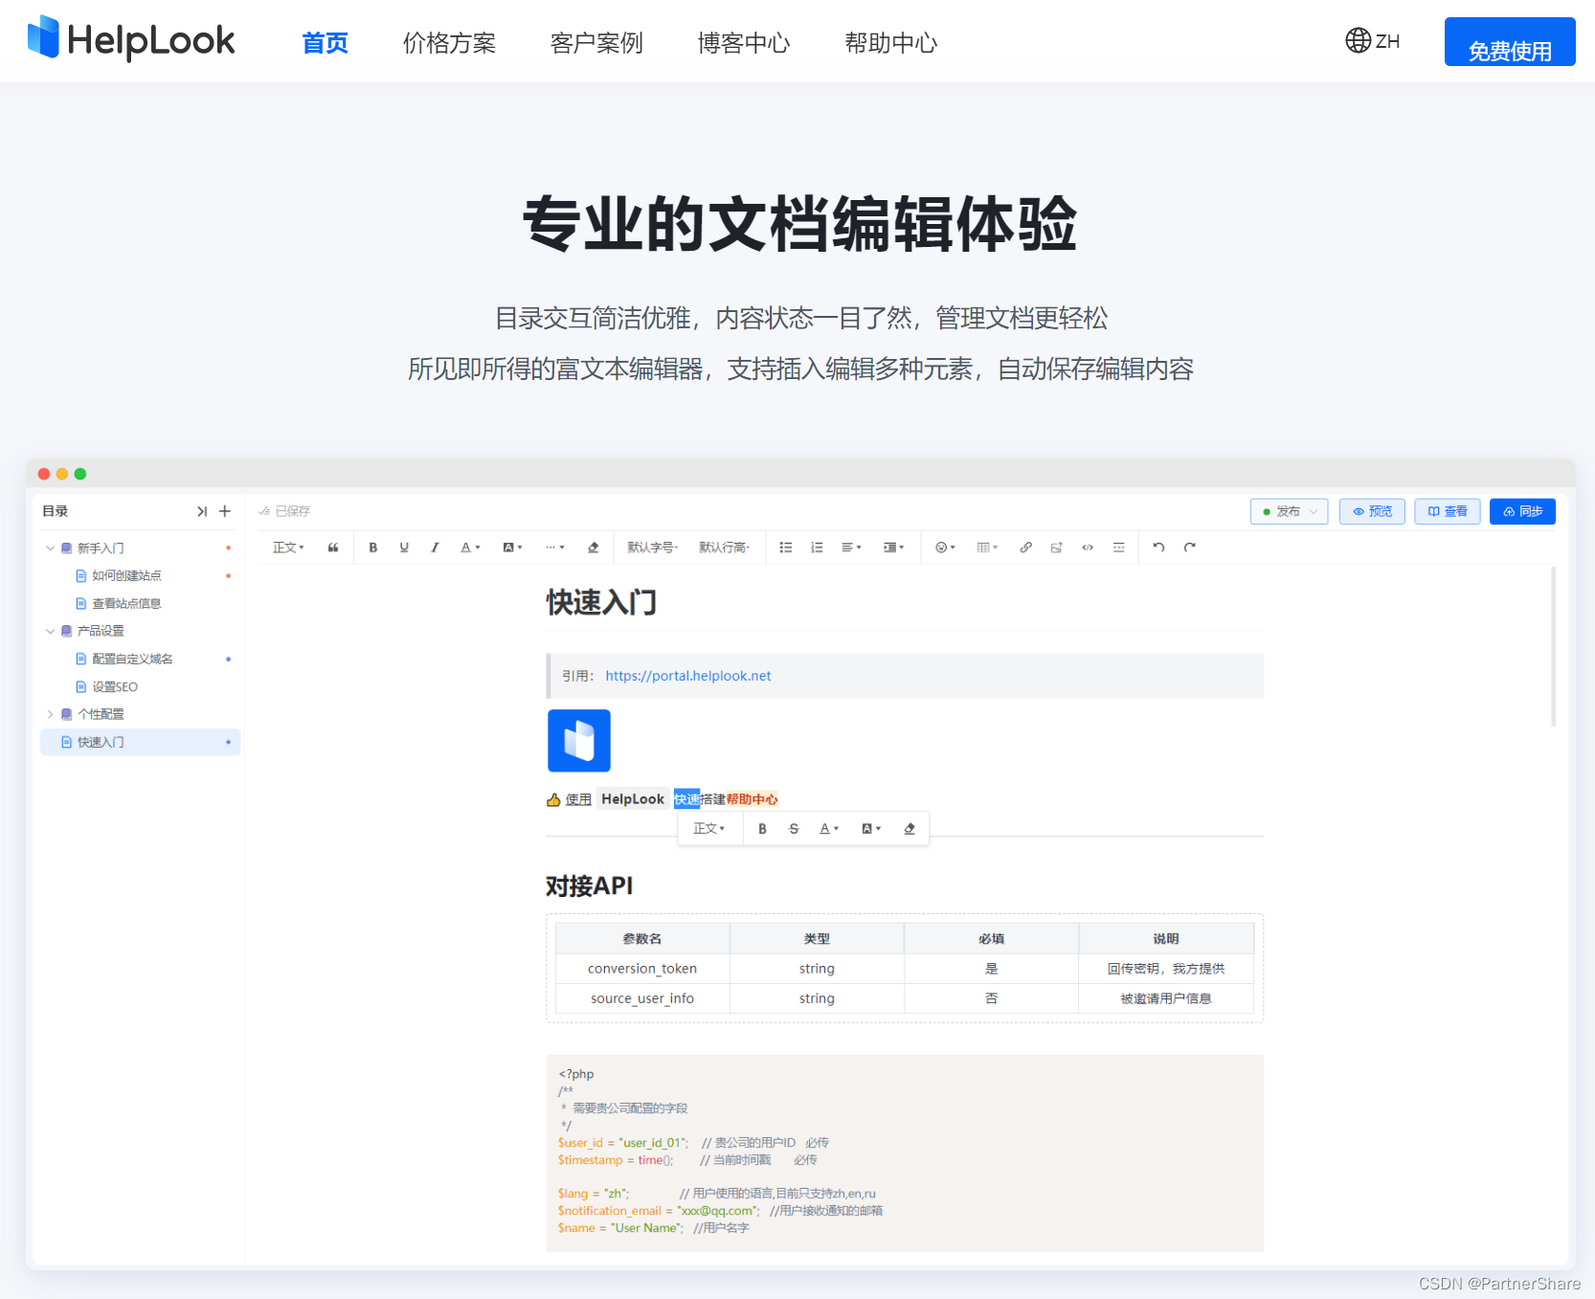Insert a bulleted list

coord(786,548)
